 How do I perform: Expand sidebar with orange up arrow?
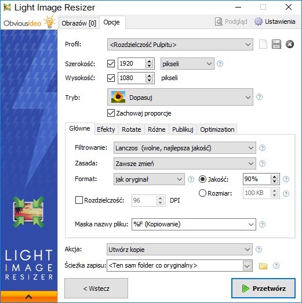[x=28, y=297]
